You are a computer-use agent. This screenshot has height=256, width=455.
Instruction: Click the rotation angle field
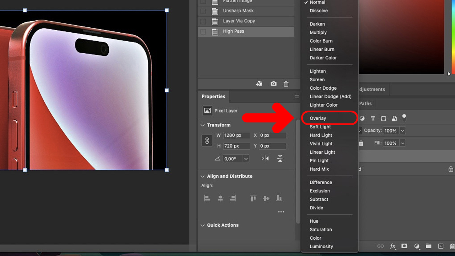coord(233,159)
